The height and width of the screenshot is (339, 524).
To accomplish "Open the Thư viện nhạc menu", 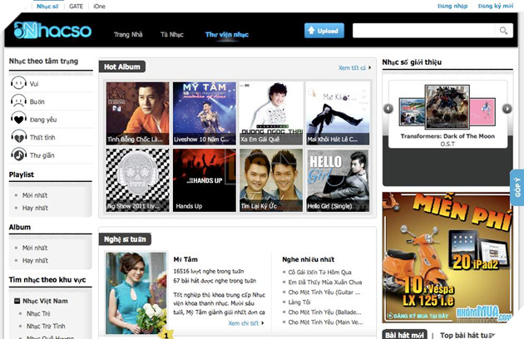I will [227, 34].
